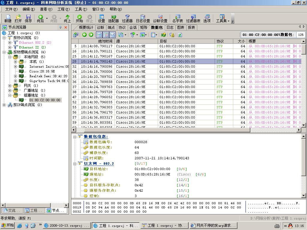Open the 过滤器 (filter) toolbar icon
The width and height of the screenshot is (307, 230).
tap(127, 19)
